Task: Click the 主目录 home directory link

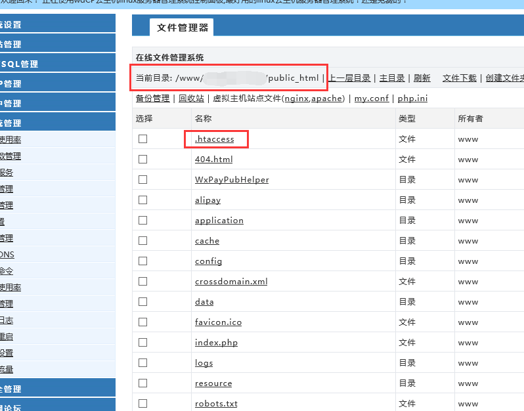Action: (392, 78)
